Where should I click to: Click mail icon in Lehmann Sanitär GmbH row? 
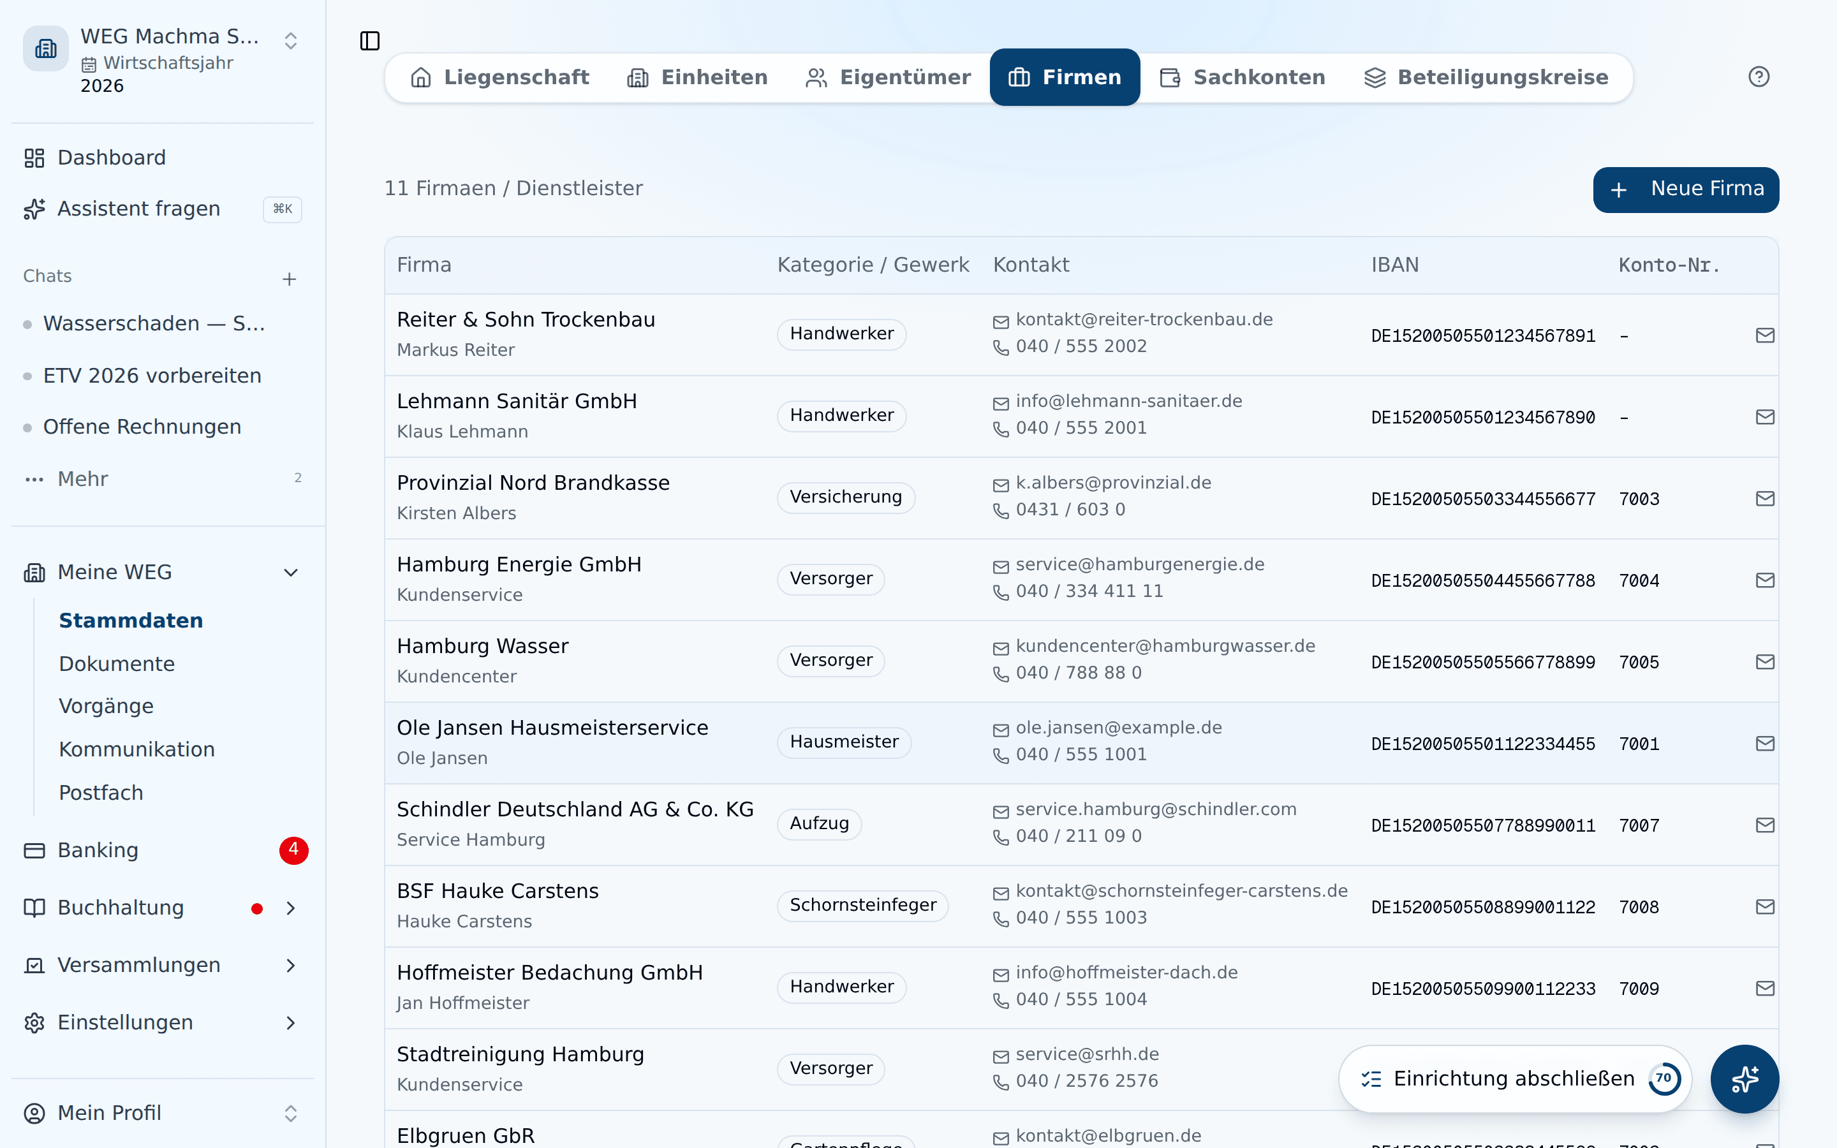point(1764,417)
